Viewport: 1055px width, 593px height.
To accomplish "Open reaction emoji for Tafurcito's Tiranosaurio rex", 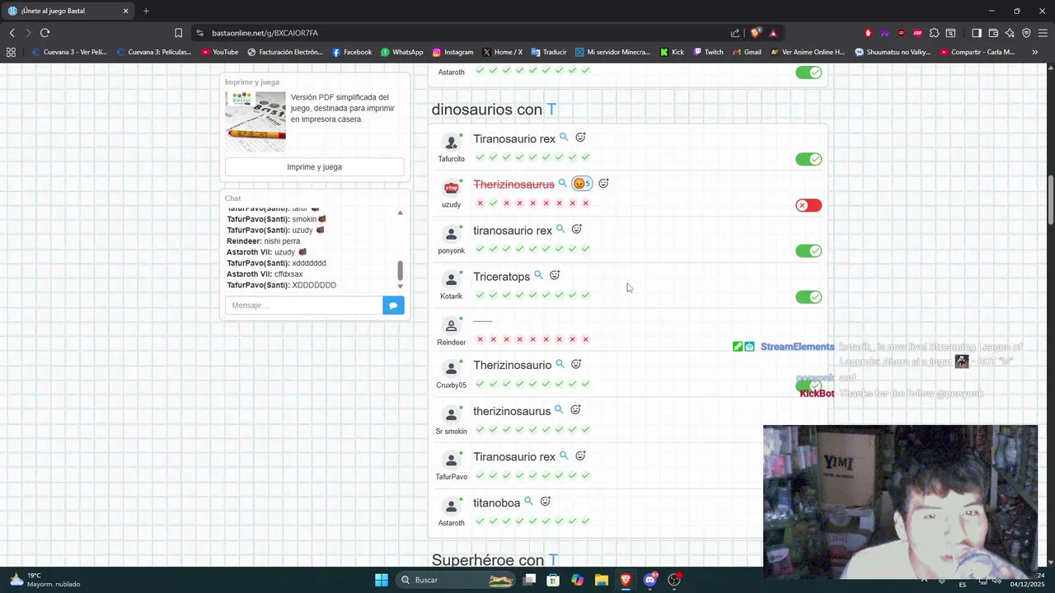I will pyautogui.click(x=580, y=138).
